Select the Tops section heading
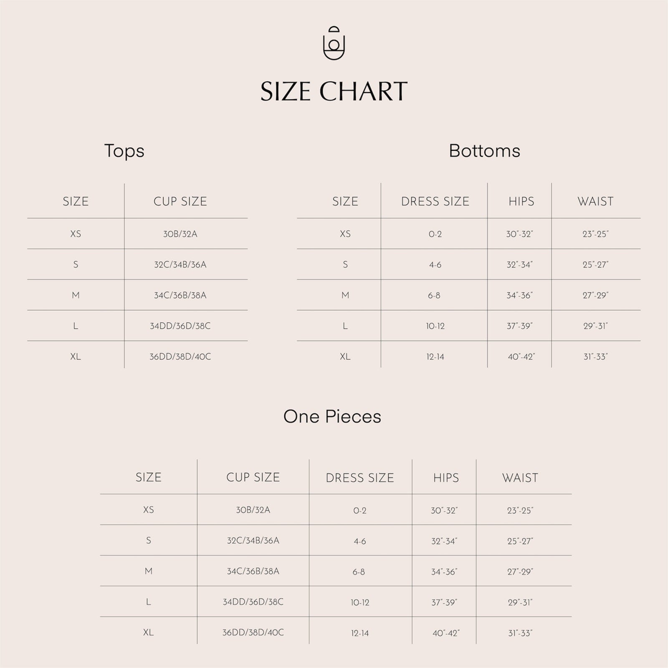Viewport: 668px width, 668px height. [x=124, y=151]
